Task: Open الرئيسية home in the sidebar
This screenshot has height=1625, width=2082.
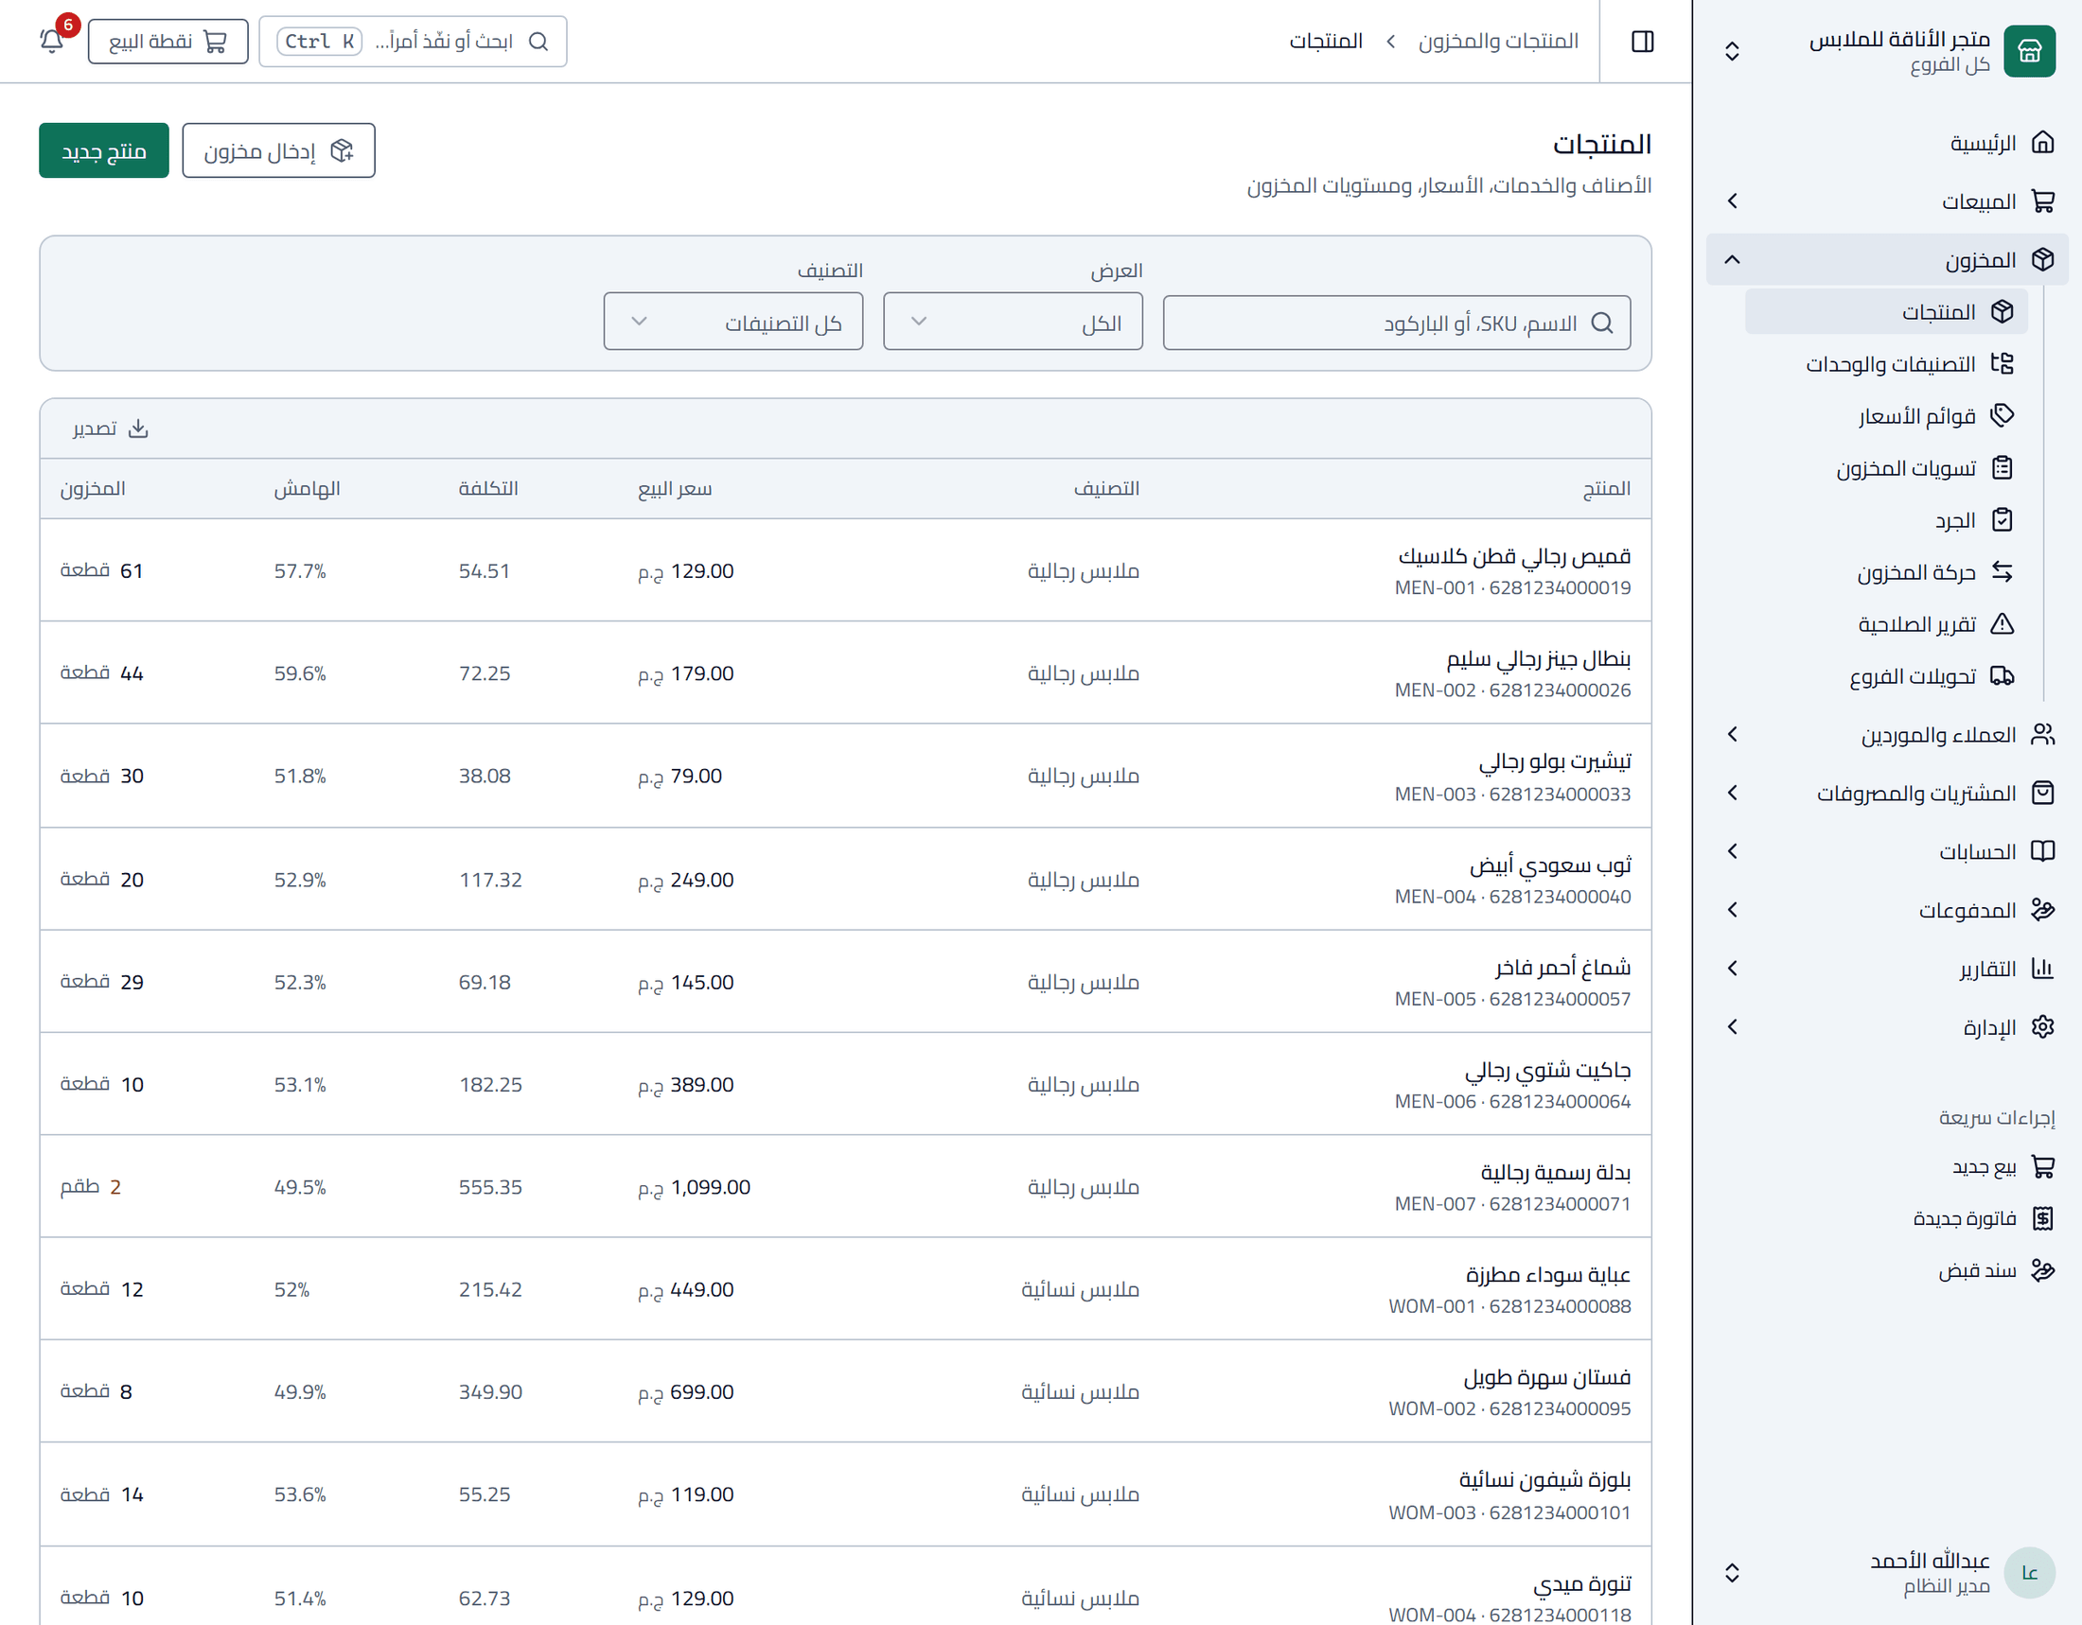Action: pyautogui.click(x=1886, y=143)
